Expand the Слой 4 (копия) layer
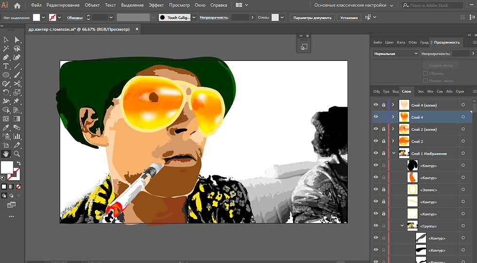This screenshot has width=477, height=263. 393,105
